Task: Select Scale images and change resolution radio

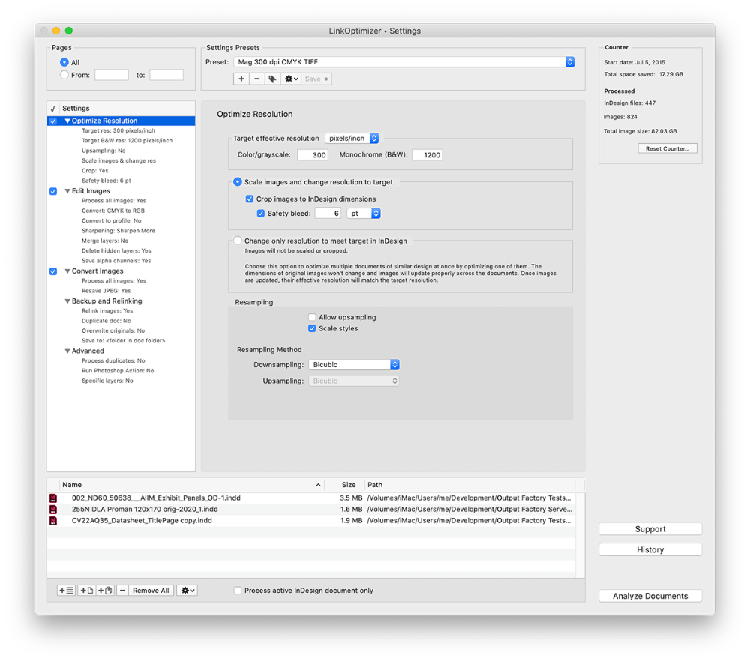Action: [237, 181]
